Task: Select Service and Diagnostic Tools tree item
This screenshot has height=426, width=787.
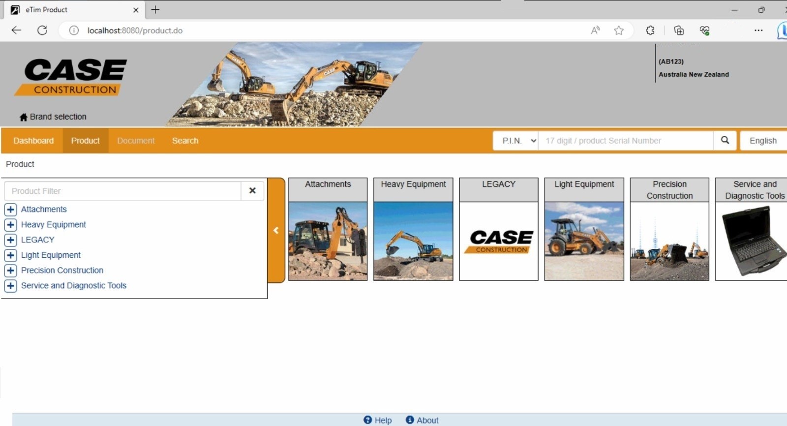Action: pos(74,286)
